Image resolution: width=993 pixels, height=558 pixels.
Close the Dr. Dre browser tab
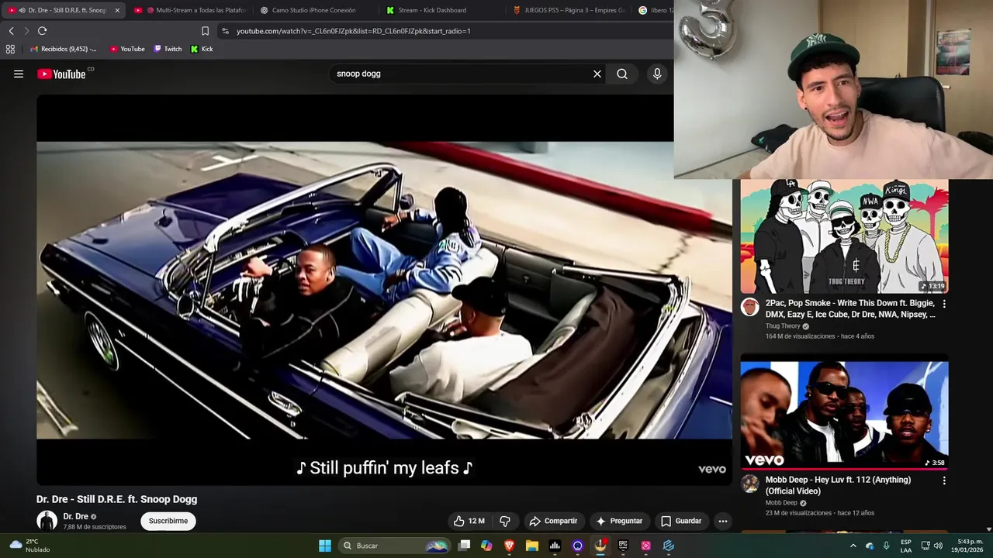tap(117, 10)
